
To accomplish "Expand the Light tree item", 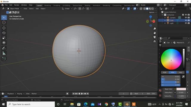I will (x=165, y=23).
